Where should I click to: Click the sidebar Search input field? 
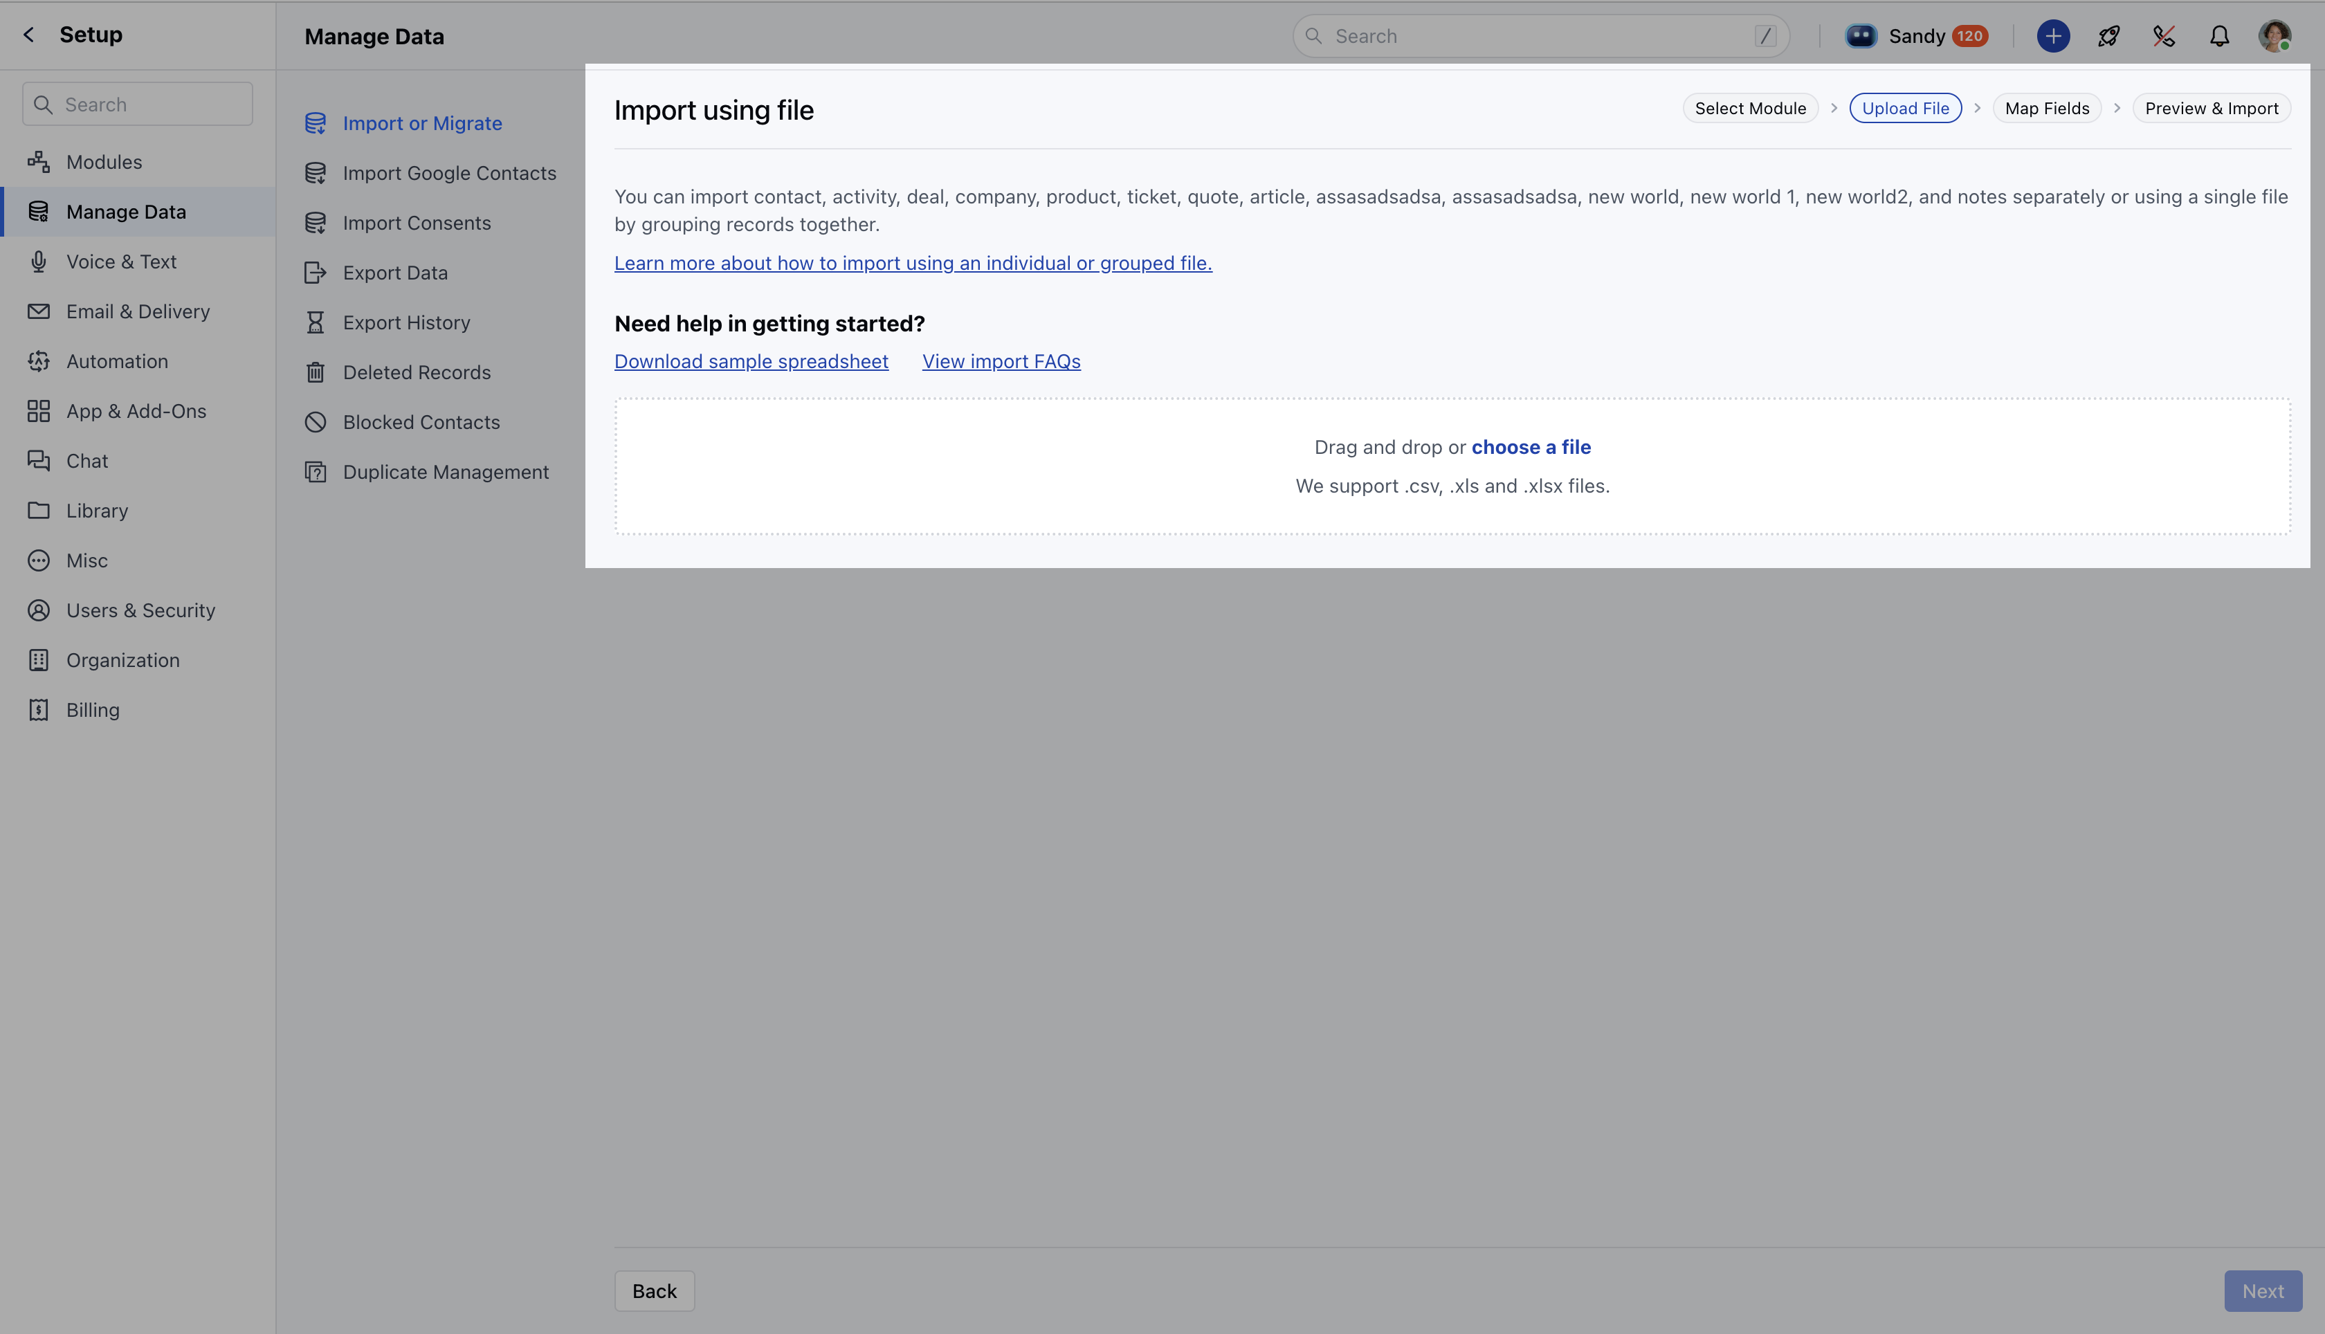pyautogui.click(x=138, y=104)
